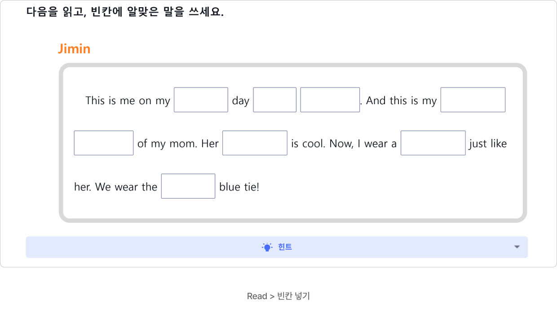Click blank after 'Now, I wear a'
This screenshot has height=318, width=557.
click(433, 143)
